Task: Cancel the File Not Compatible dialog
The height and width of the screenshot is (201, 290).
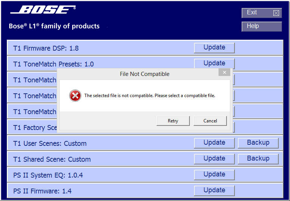Action: tap(210, 121)
